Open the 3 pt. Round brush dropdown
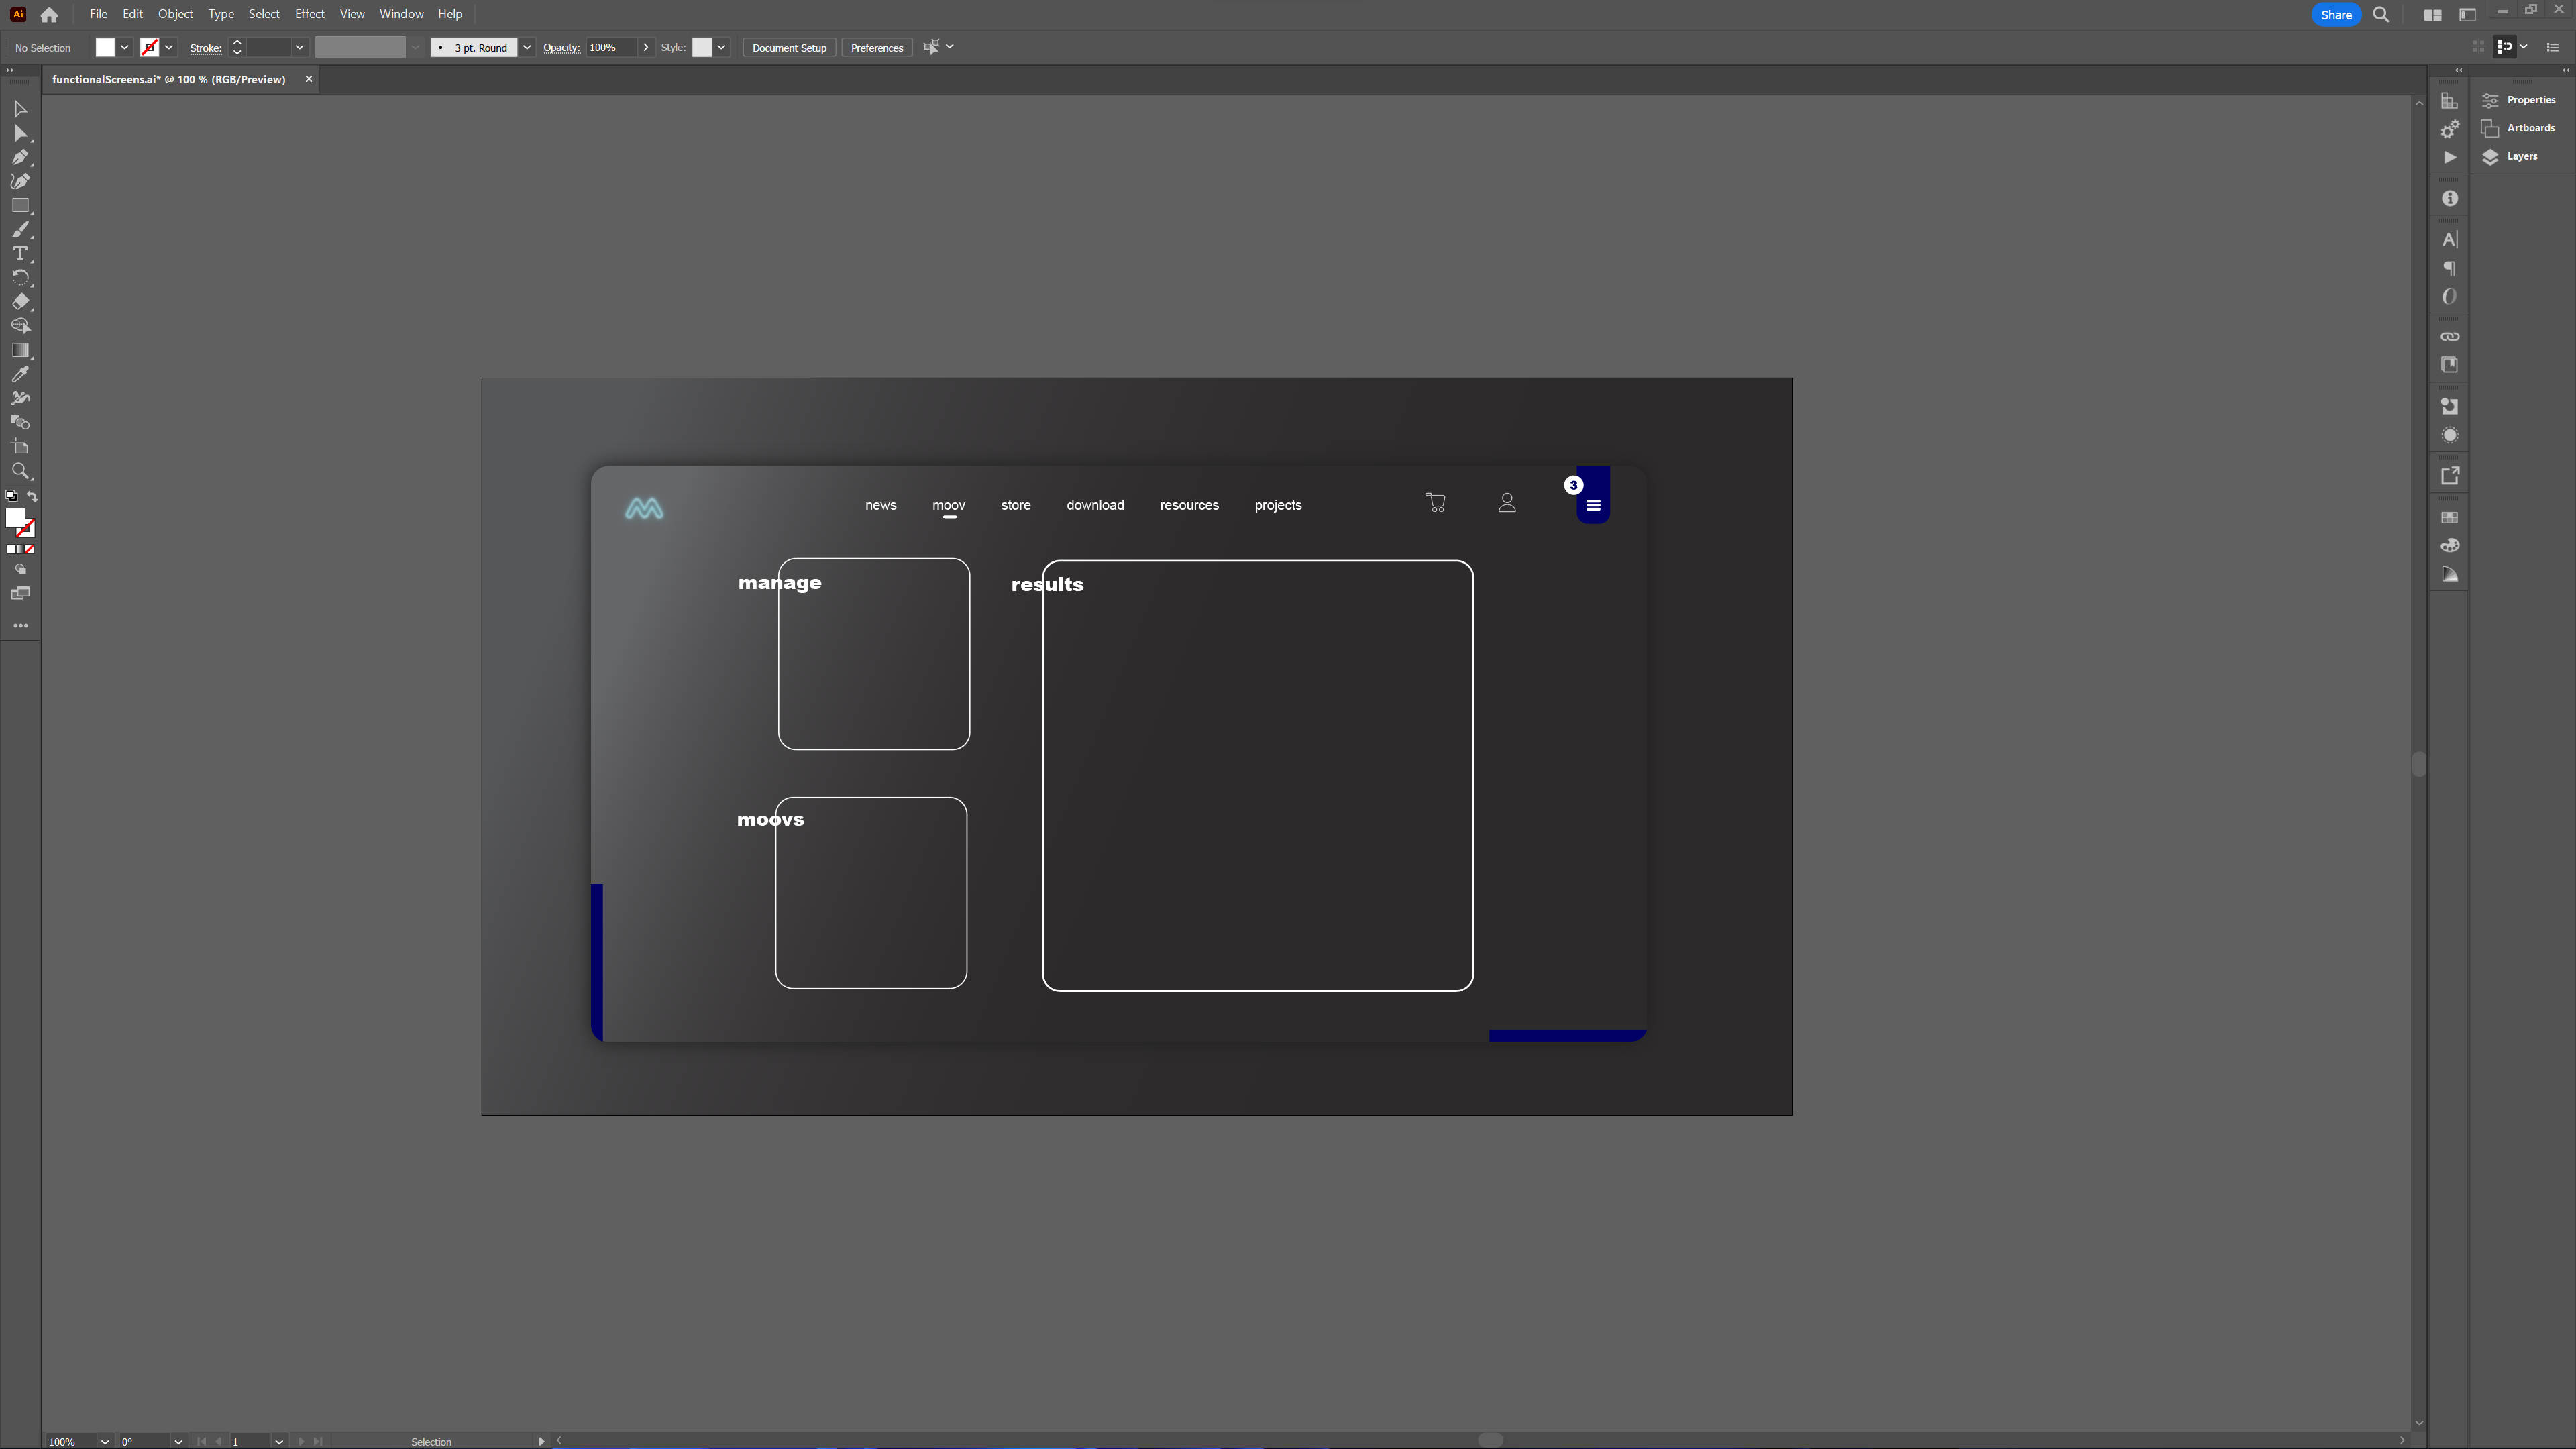This screenshot has height=1449, width=2576. point(527,47)
